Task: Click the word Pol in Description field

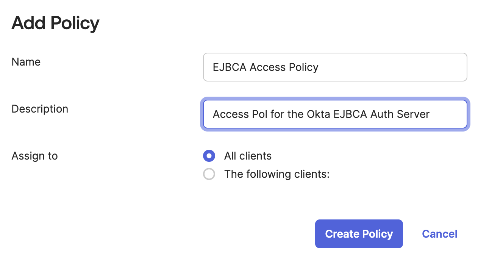Action: pos(260,114)
